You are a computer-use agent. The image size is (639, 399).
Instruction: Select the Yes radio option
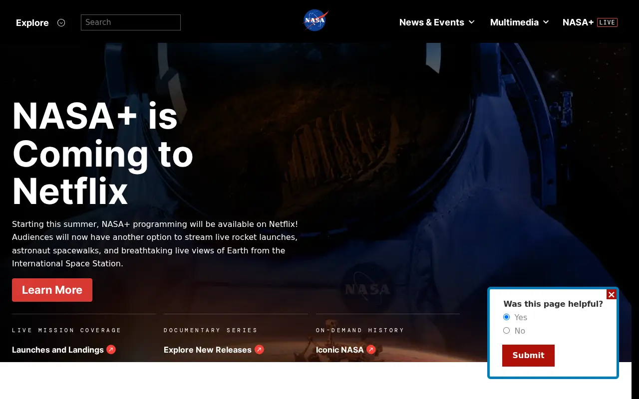pos(506,317)
